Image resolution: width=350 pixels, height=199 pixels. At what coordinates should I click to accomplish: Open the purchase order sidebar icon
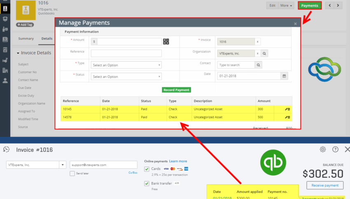(5, 50)
